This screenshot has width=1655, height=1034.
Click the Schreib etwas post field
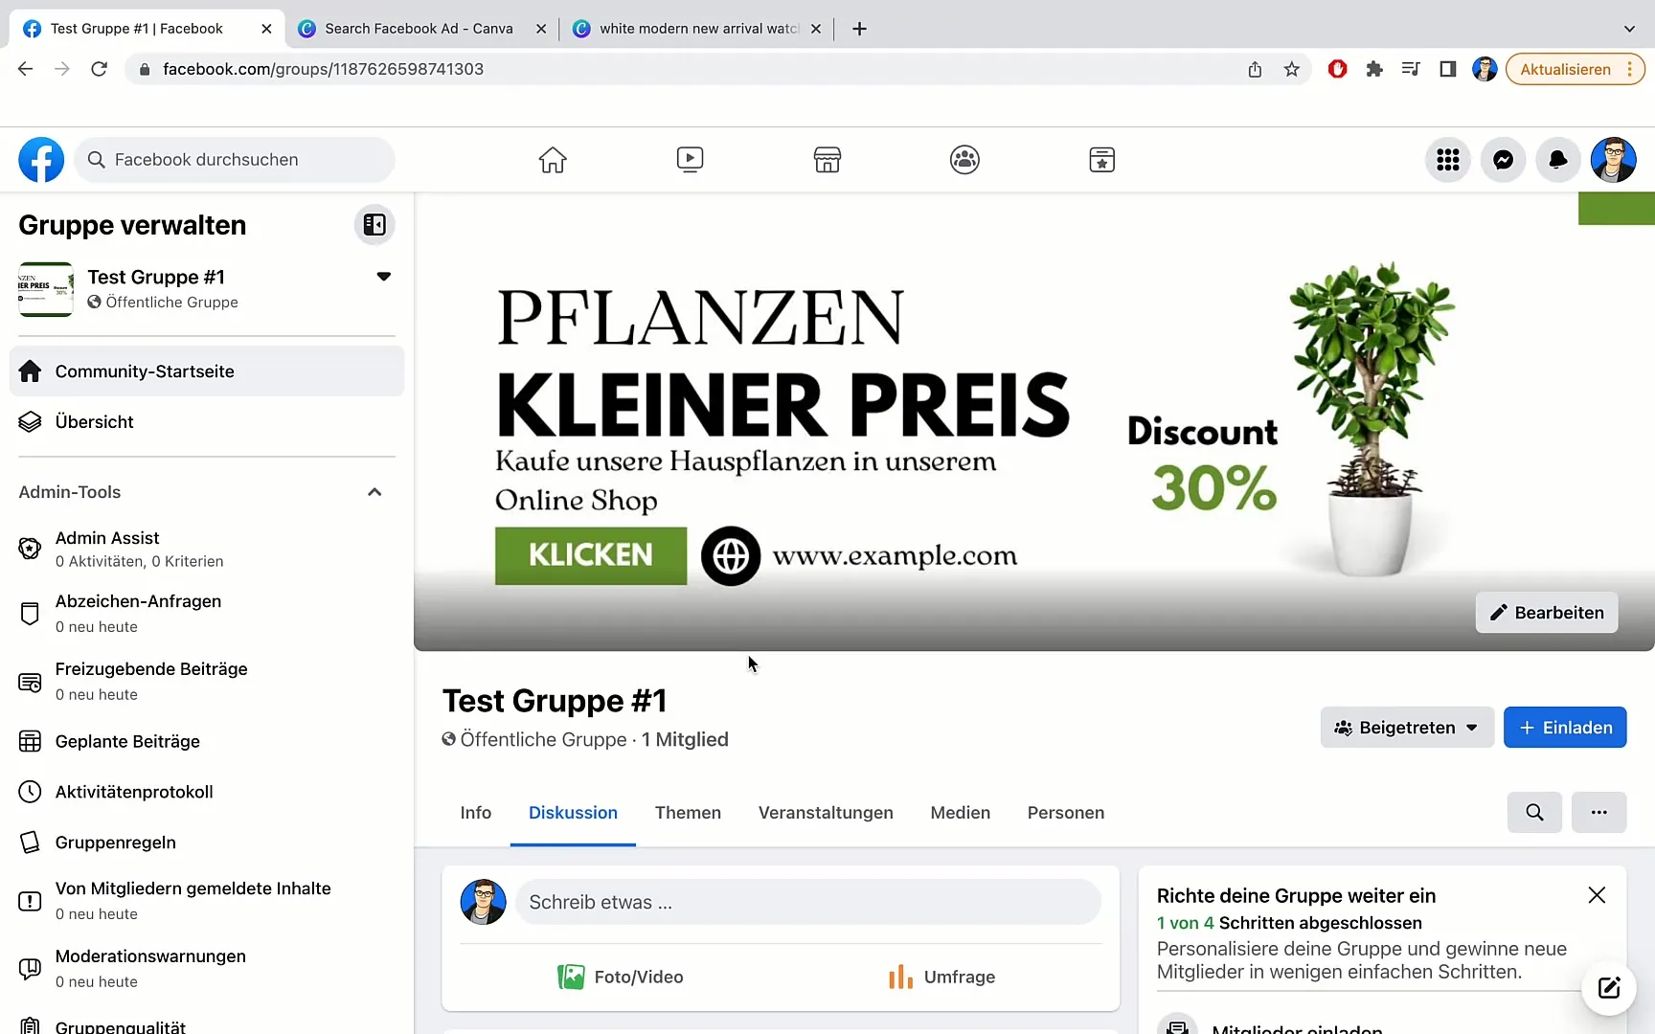808,902
